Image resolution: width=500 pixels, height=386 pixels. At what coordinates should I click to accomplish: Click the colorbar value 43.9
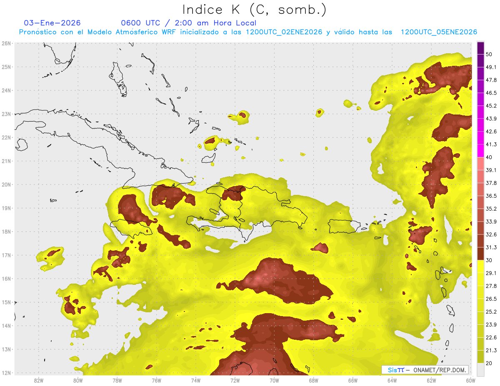click(491, 119)
